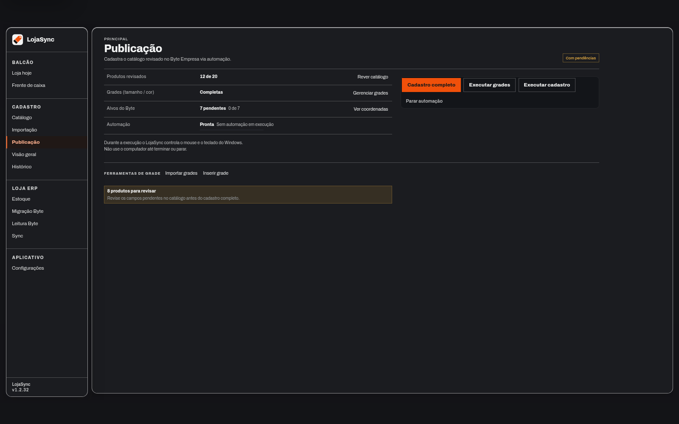Image resolution: width=679 pixels, height=424 pixels.
Task: Click the Executar cadastro button
Action: [547, 85]
